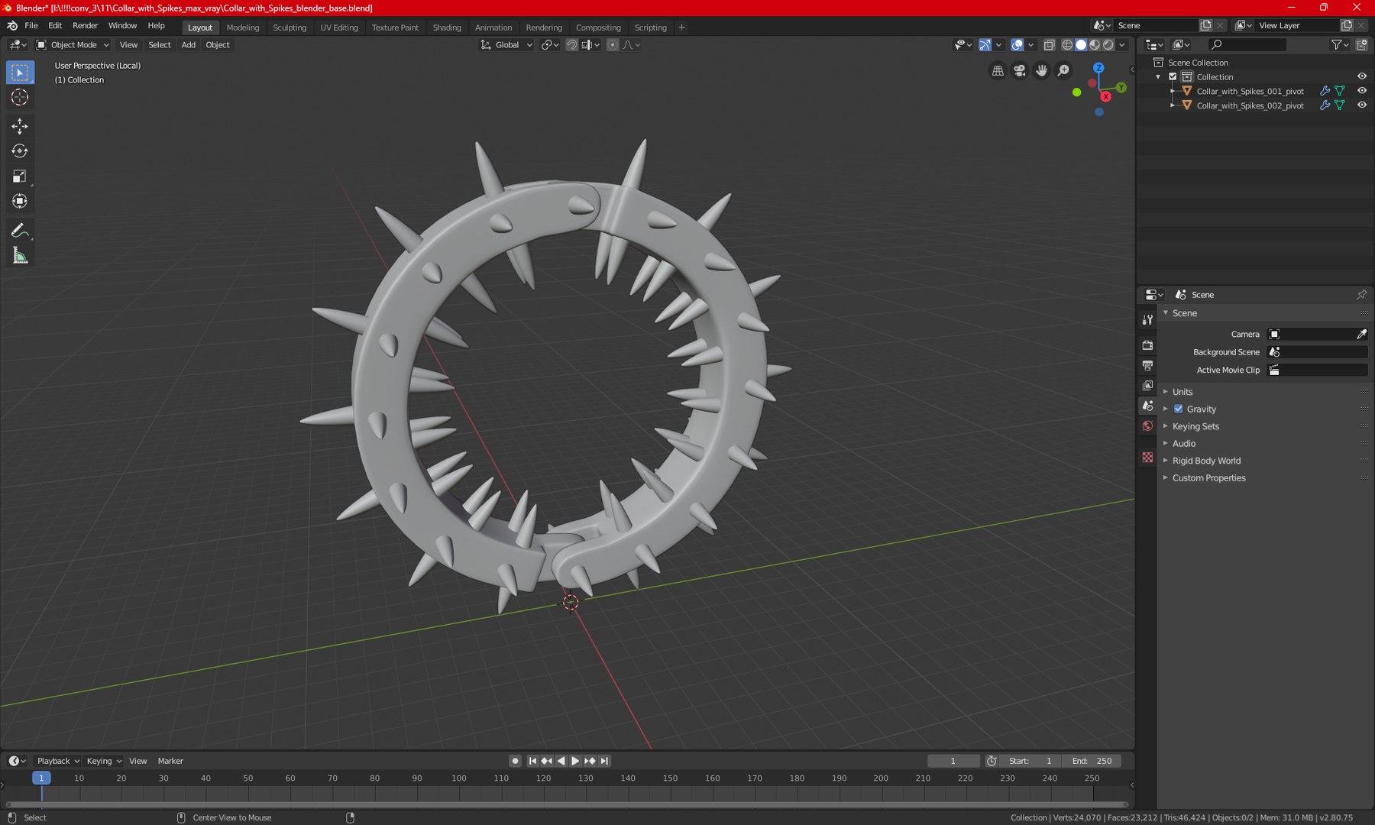Image resolution: width=1375 pixels, height=825 pixels.
Task: Toggle the camera view in viewport
Action: [1019, 70]
